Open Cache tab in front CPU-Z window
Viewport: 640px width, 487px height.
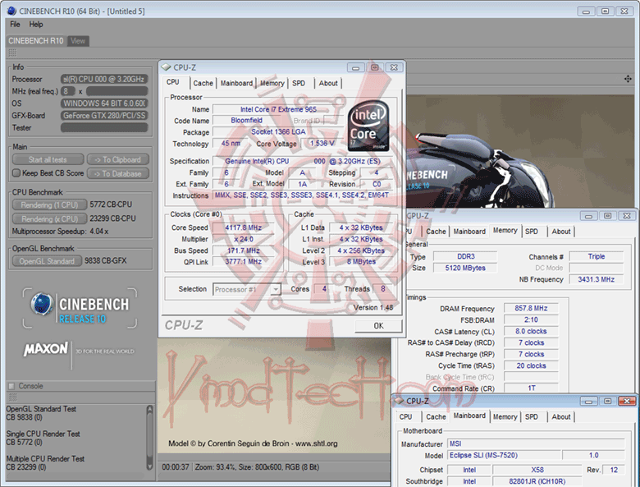point(203,83)
